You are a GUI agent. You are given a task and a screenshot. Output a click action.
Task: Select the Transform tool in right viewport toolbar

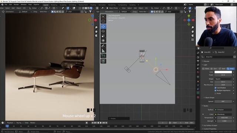[103, 41]
